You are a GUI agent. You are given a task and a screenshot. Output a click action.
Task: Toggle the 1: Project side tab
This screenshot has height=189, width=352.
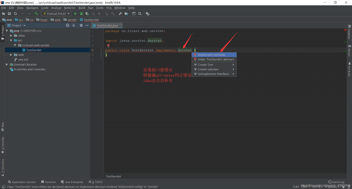click(x=2, y=33)
